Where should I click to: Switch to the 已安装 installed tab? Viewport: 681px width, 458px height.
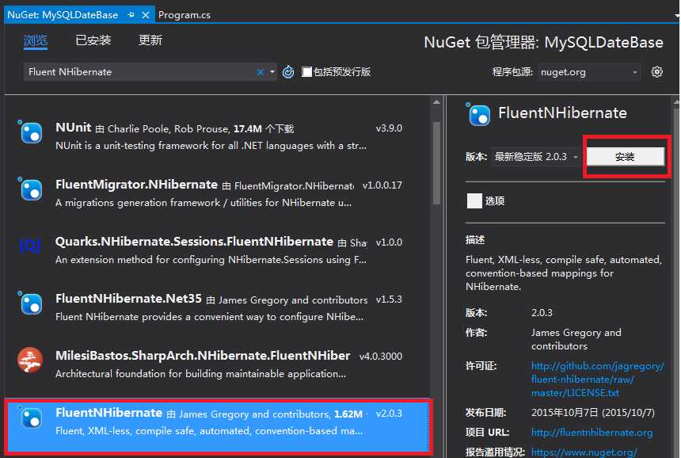[x=93, y=40]
